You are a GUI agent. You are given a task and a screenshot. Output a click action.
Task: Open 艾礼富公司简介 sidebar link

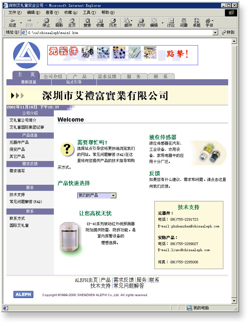pyautogui.click(x=23, y=120)
